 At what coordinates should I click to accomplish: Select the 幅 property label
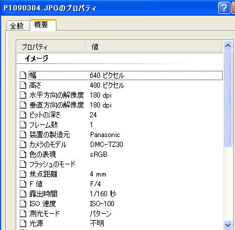tap(33, 76)
